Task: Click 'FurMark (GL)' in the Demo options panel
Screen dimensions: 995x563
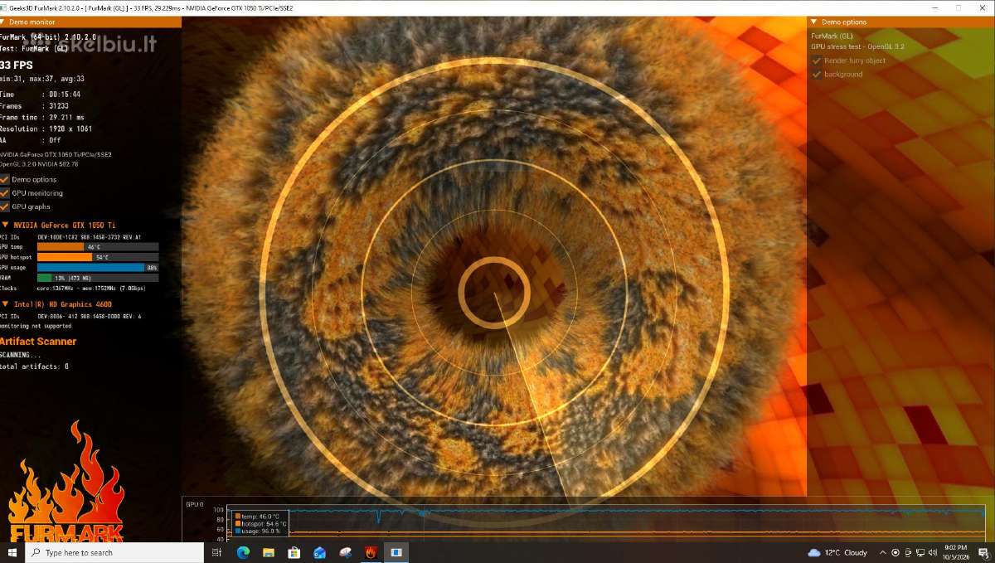Action: 832,36
